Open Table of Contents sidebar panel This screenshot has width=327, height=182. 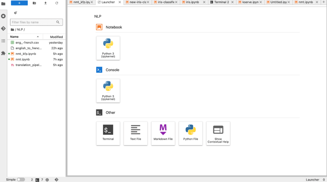click(3, 41)
